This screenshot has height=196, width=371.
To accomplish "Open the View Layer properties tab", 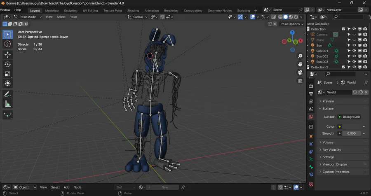I will point(311,101).
